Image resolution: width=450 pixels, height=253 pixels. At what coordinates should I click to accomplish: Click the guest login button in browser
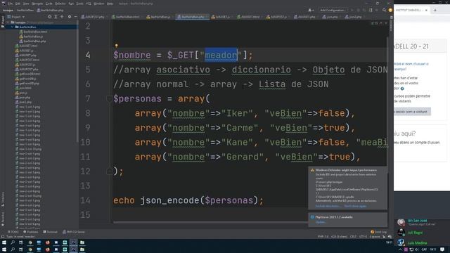pyautogui.click(x=412, y=112)
